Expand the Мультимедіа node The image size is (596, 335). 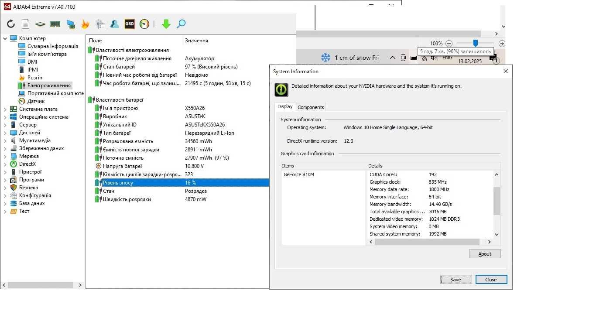pyautogui.click(x=5, y=140)
